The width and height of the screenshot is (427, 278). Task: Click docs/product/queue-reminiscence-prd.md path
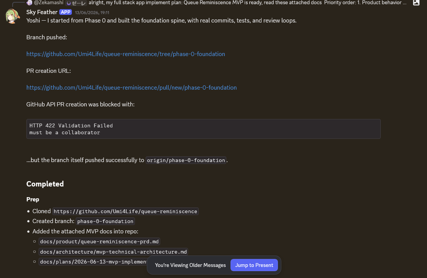(99, 242)
